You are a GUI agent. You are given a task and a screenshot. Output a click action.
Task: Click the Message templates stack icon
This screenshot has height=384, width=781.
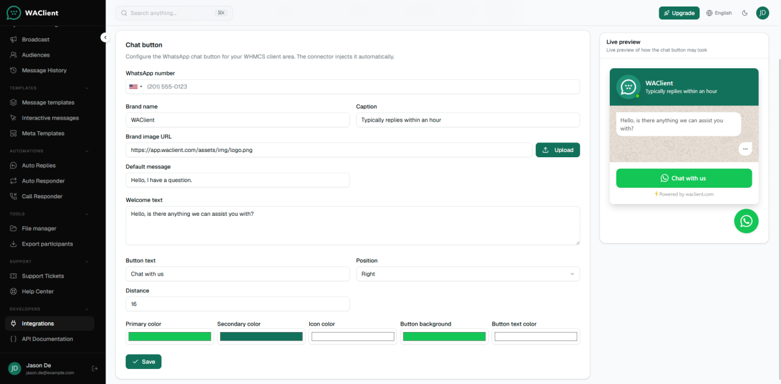tap(14, 103)
